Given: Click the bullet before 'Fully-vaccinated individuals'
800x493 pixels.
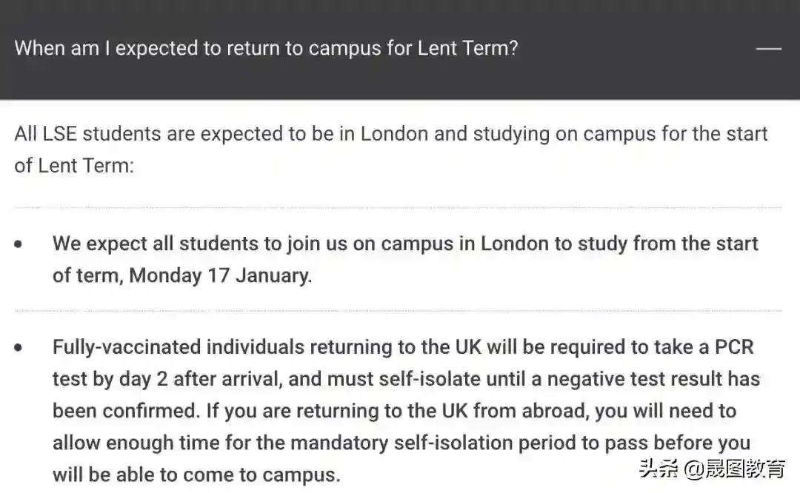Looking at the screenshot, I should tap(19, 347).
